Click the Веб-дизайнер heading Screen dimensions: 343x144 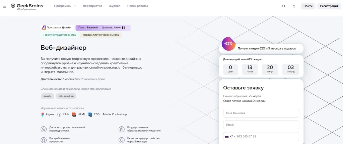63,48
